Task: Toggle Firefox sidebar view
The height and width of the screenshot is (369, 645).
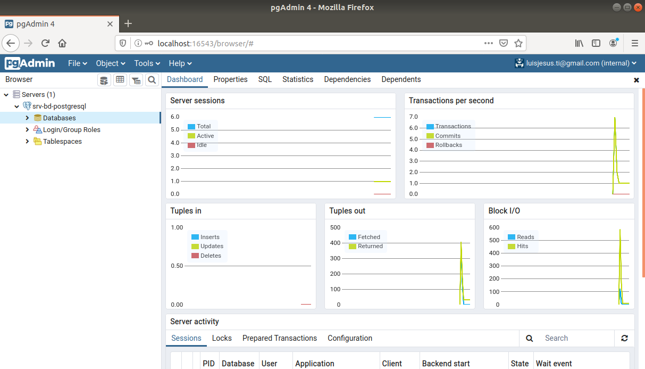Action: click(596, 43)
